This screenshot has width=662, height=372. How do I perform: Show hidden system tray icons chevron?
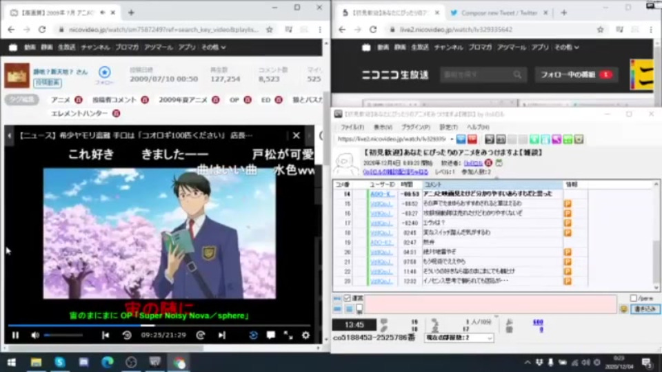click(528, 362)
